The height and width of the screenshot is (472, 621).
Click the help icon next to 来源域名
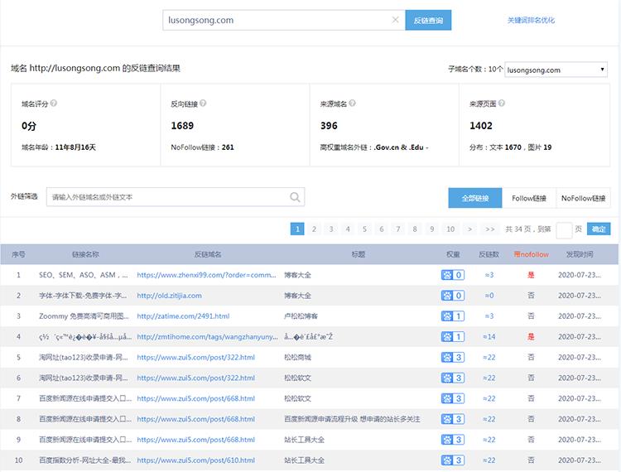[x=352, y=103]
